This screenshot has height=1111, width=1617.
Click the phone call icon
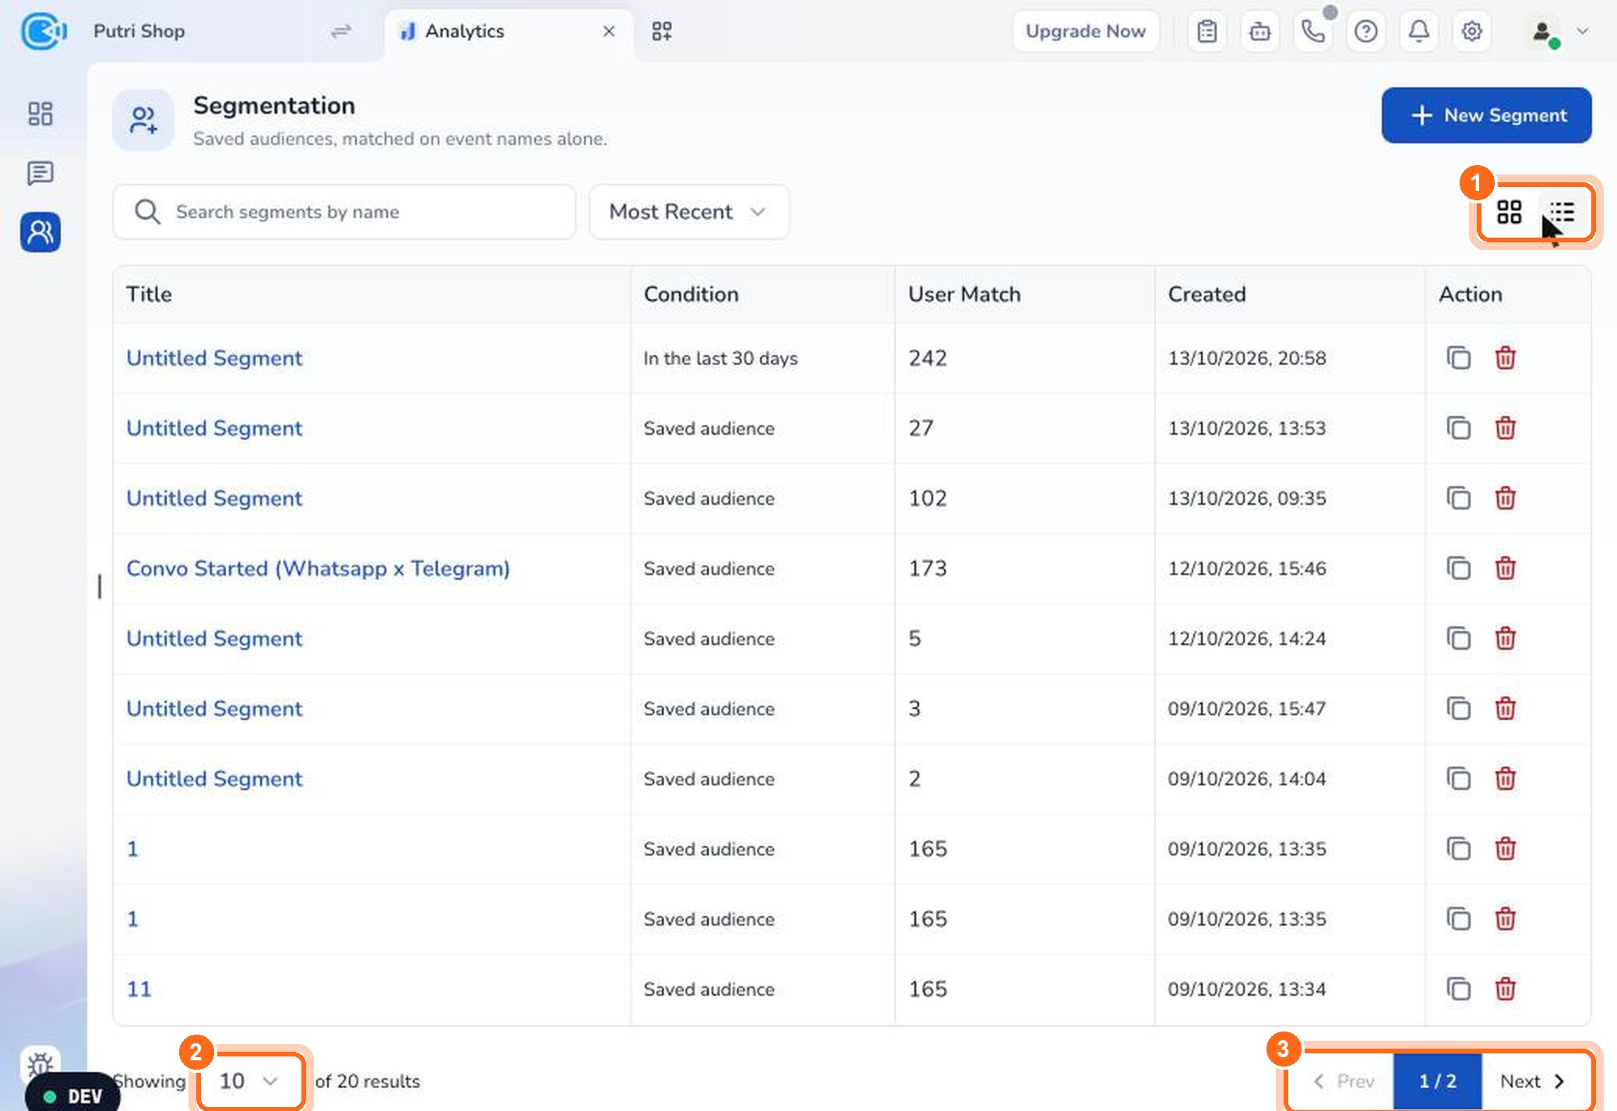[1313, 31]
